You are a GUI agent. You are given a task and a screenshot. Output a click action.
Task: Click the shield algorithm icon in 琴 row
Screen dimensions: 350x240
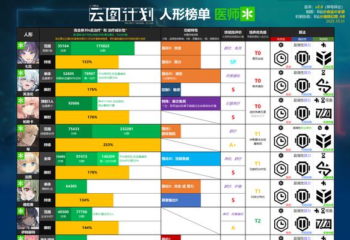click(302, 141)
